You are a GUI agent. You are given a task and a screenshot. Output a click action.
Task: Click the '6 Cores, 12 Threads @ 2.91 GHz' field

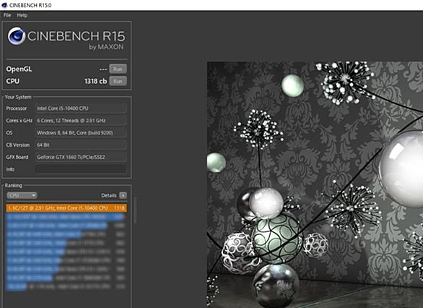tap(81, 121)
